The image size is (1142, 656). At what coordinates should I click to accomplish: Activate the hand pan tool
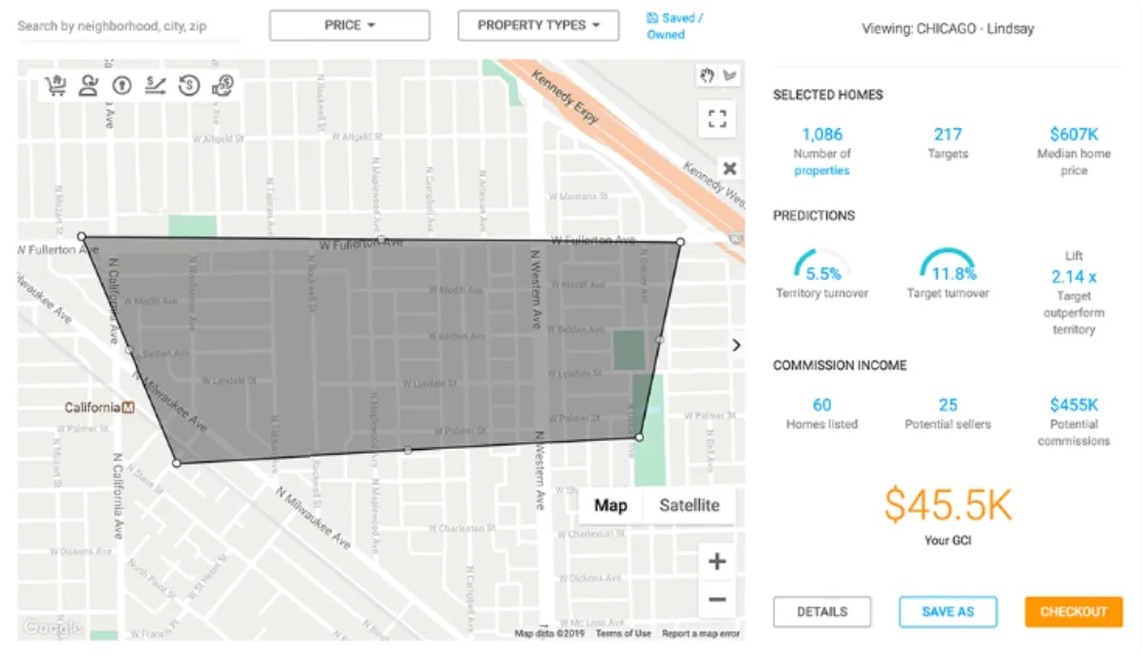point(708,75)
